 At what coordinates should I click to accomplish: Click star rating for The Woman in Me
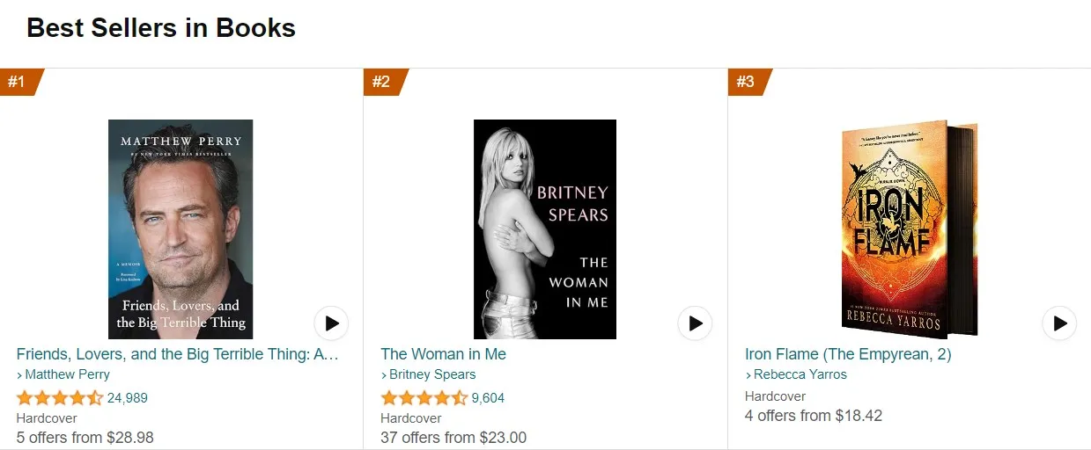pos(424,398)
